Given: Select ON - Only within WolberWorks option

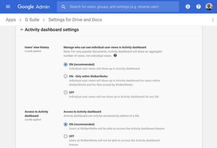Looking at the screenshot, I should pyautogui.click(x=66, y=76).
